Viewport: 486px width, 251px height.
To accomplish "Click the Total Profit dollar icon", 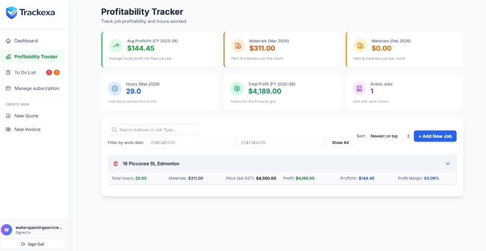I will (237, 88).
